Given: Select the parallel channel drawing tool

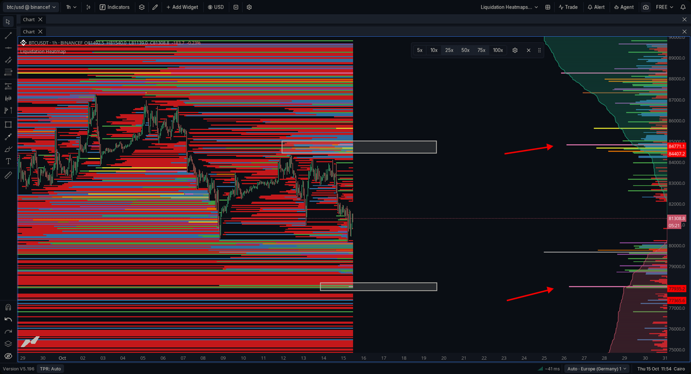Looking at the screenshot, I should click(8, 60).
